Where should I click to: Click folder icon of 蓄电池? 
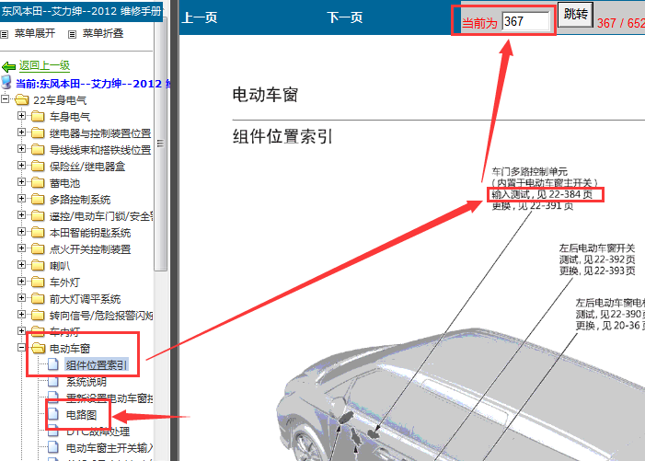tap(38, 182)
